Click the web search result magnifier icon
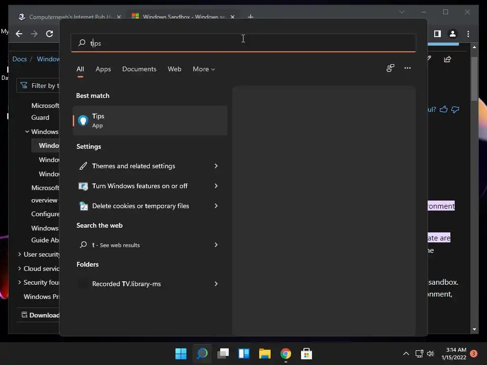 click(x=83, y=245)
